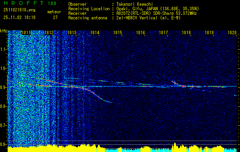Click the Receiver label
The image size is (240, 152).
77,13
